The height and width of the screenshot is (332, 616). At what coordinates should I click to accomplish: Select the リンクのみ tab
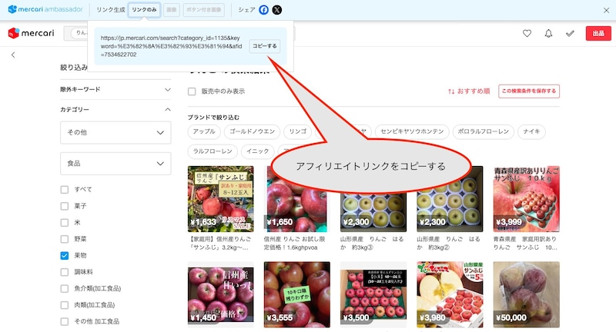144,10
